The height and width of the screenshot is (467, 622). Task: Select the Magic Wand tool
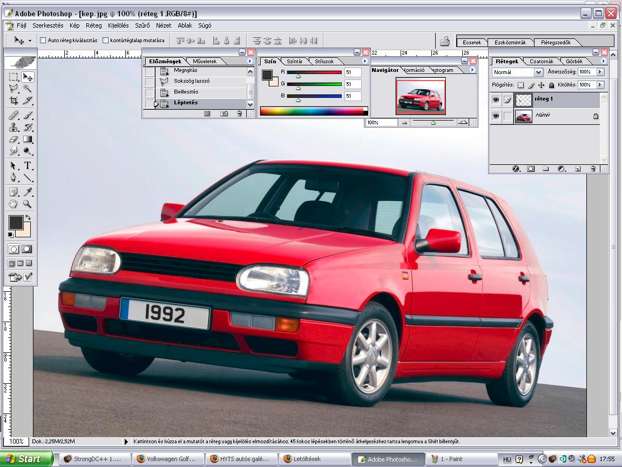point(28,88)
